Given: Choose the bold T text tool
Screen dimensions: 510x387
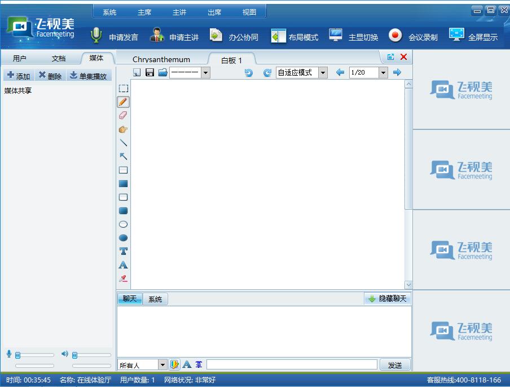Looking at the screenshot, I should click(123, 251).
